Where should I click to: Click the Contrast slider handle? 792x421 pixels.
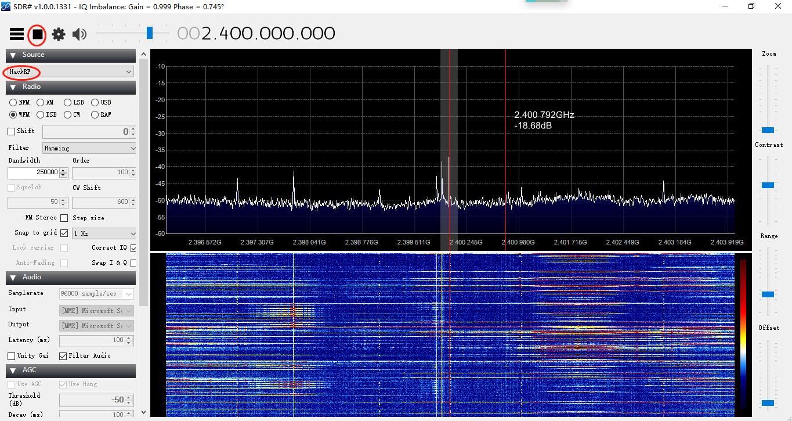(768, 185)
